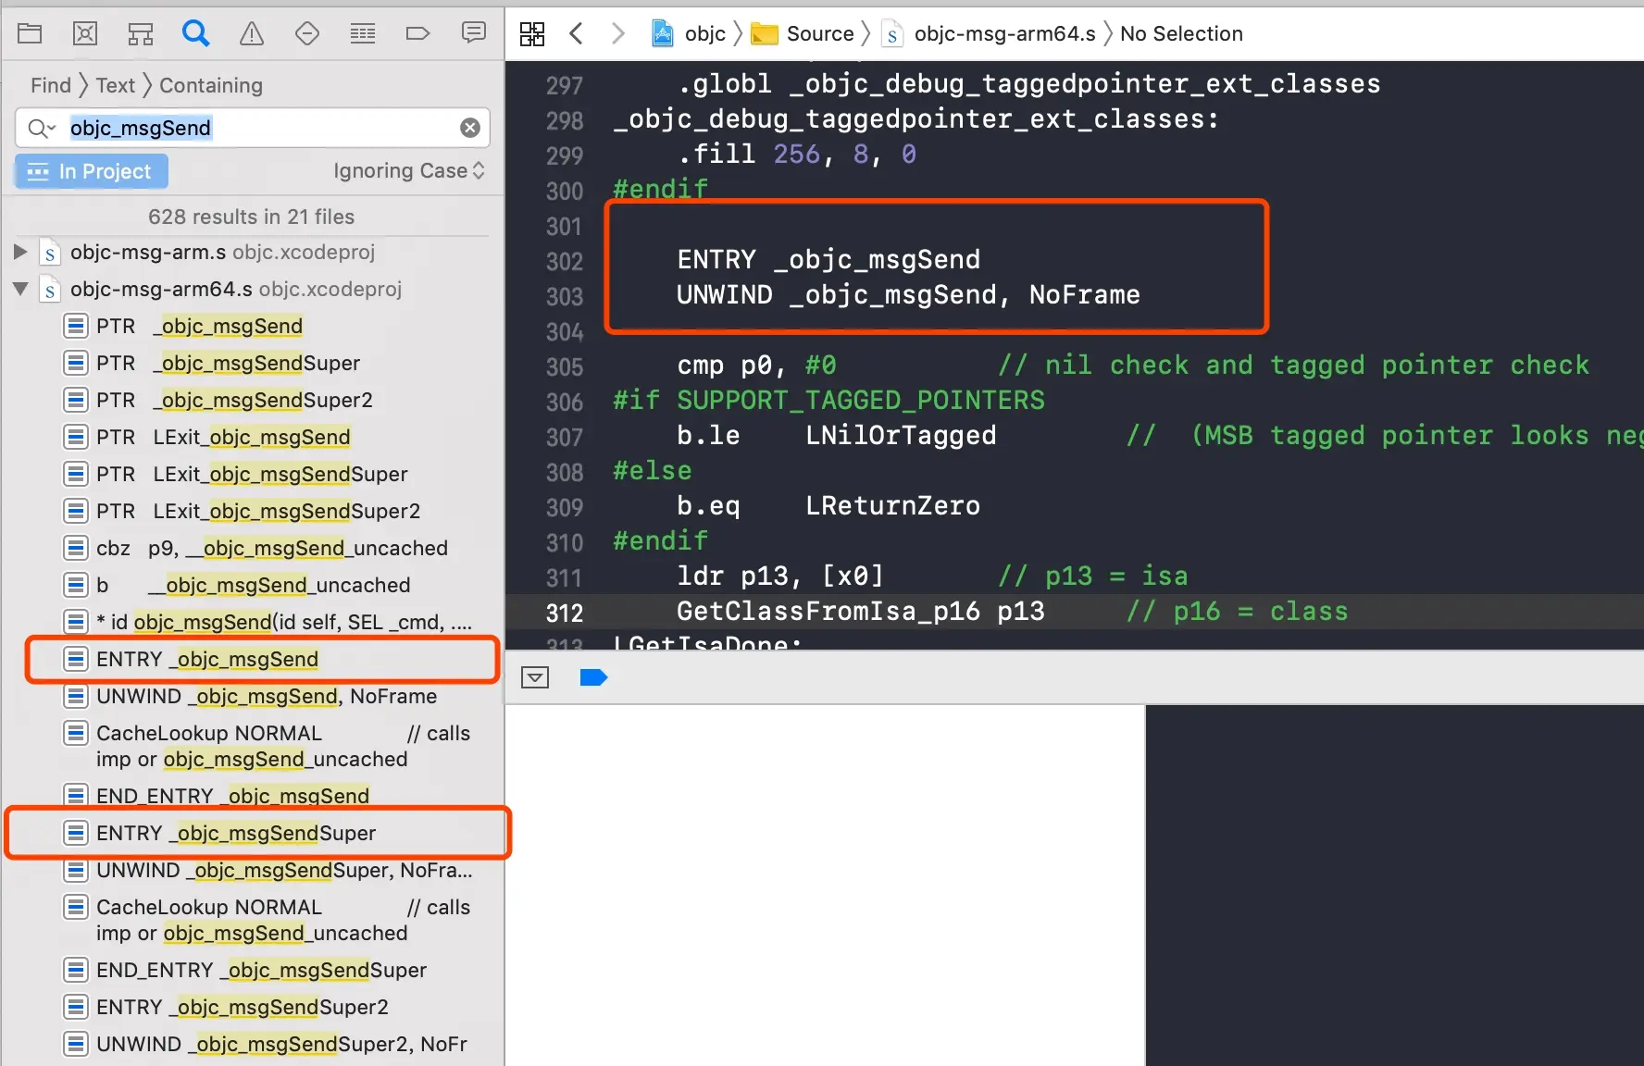Viewport: 1644px width, 1066px height.
Task: Open the Source Control navigator
Action: (x=85, y=34)
